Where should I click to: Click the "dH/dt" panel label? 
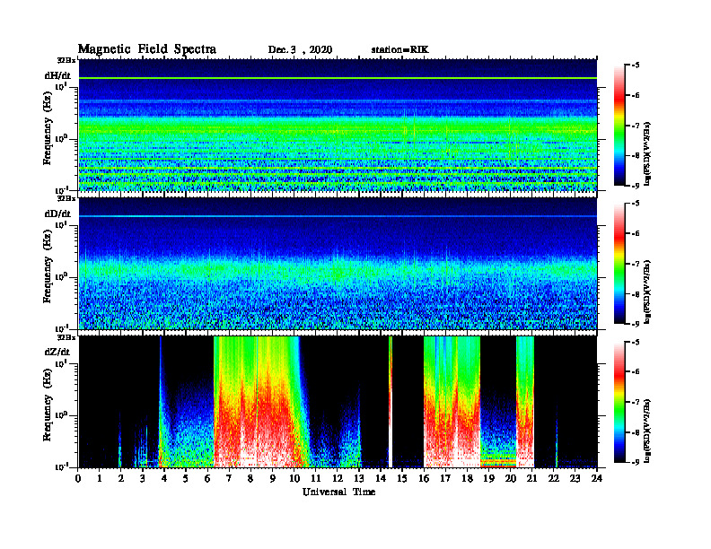(57, 75)
